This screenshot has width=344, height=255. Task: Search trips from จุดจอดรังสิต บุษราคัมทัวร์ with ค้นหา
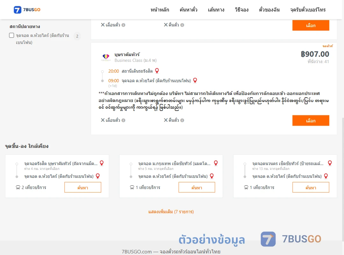tap(83, 187)
